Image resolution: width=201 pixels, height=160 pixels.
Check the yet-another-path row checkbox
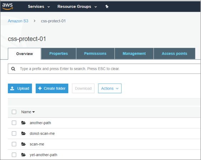[x=14, y=155]
